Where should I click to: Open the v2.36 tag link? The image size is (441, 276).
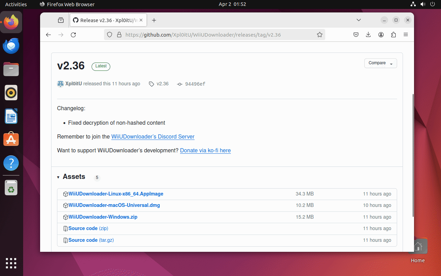pyautogui.click(x=159, y=84)
